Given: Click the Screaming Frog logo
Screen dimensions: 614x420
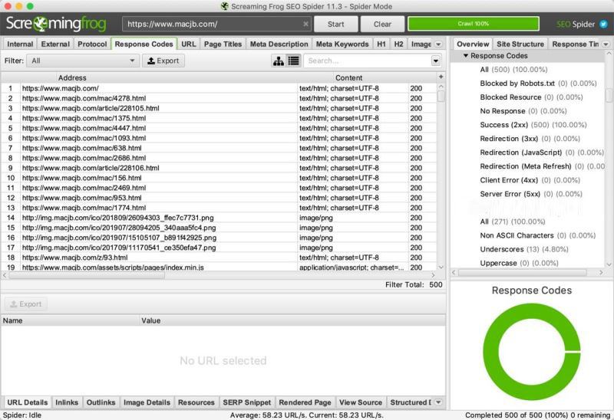Looking at the screenshot, I should click(56, 24).
